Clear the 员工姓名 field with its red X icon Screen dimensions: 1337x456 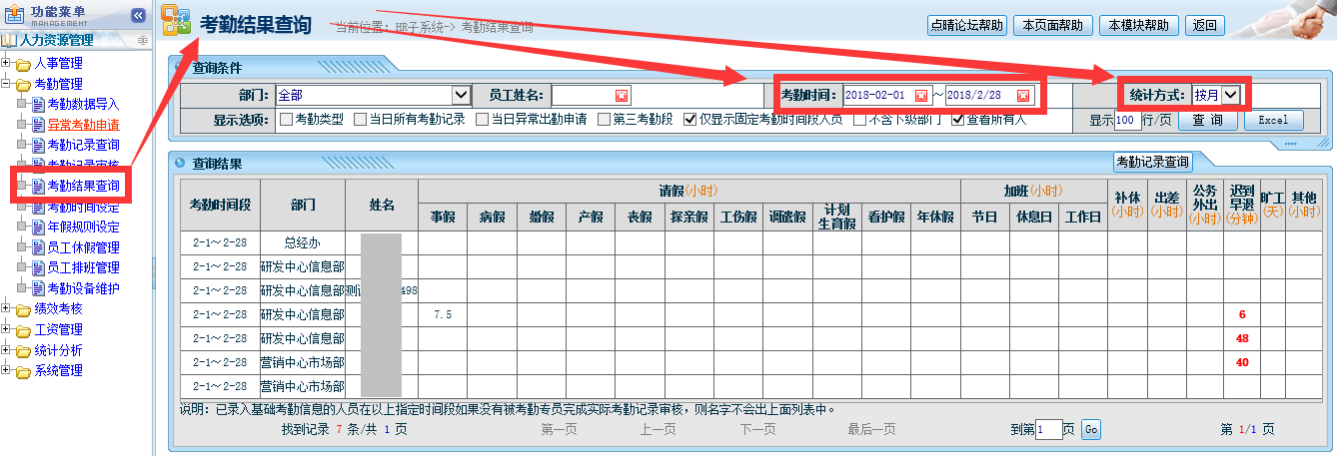(x=621, y=96)
